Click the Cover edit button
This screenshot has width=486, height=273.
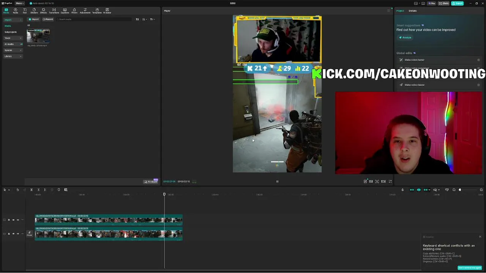pyautogui.click(x=29, y=234)
